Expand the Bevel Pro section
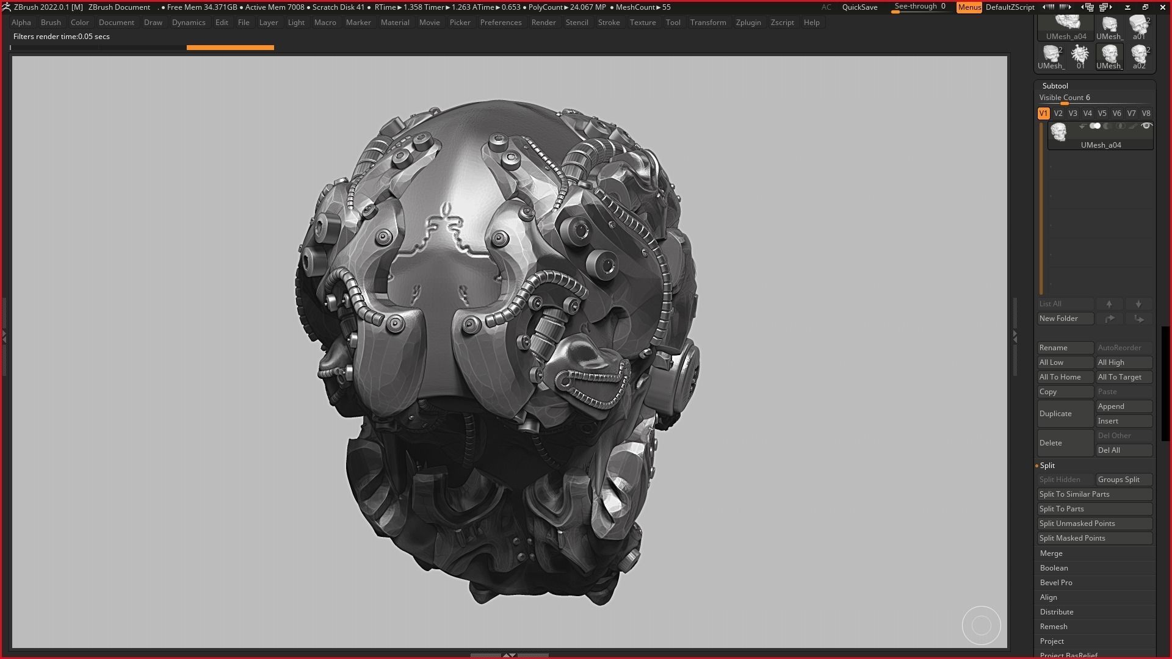The height and width of the screenshot is (659, 1172). [x=1056, y=583]
